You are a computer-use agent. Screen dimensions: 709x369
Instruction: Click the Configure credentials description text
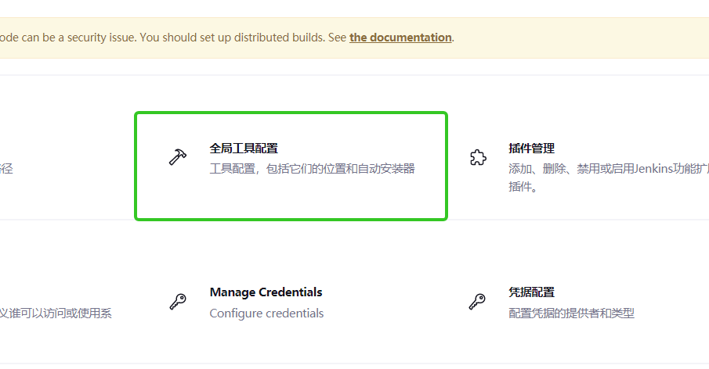click(266, 313)
